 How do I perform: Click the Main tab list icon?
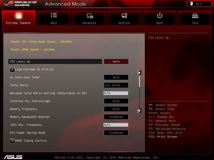(x=54, y=15)
